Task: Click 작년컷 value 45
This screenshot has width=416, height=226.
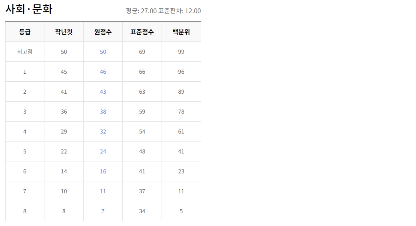Action: [x=64, y=72]
